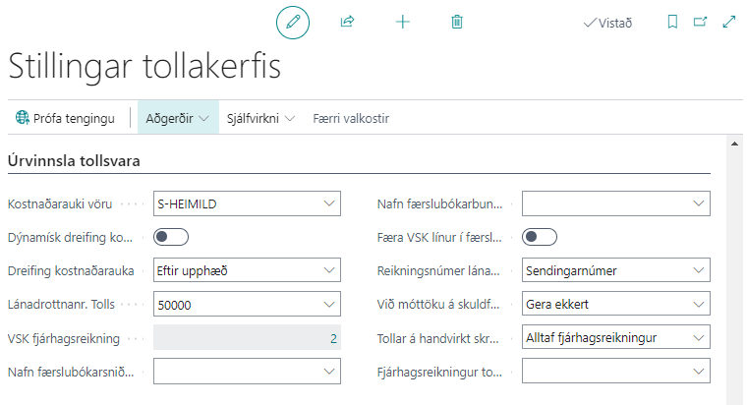The width and height of the screenshot is (747, 405).
Task: Toggle Dýnamísk dreifing switch
Action: [x=171, y=237]
